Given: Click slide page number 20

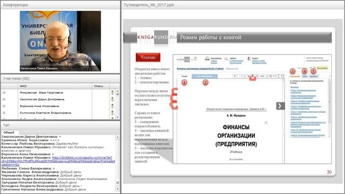Looking at the screenshot, I should coord(329,172).
